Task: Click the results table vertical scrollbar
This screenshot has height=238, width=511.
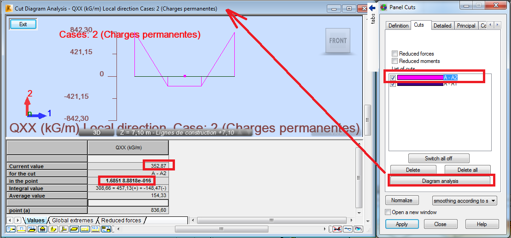Action: click(x=359, y=177)
